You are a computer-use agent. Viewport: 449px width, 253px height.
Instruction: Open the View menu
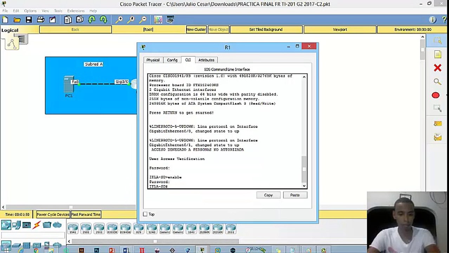(45, 11)
